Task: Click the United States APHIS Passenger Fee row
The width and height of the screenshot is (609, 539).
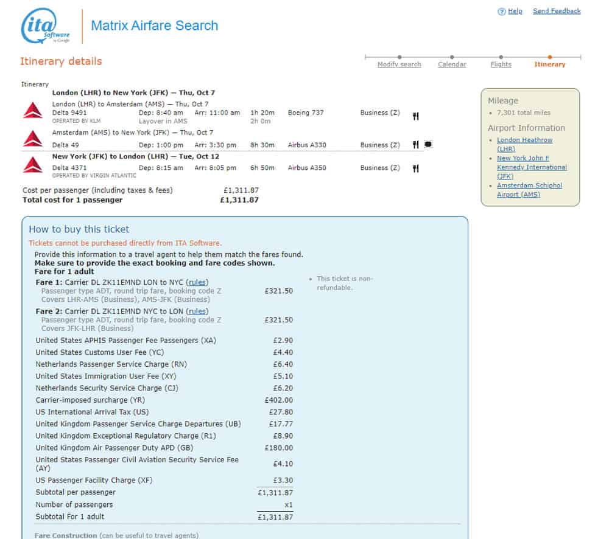Action: [x=164, y=340]
